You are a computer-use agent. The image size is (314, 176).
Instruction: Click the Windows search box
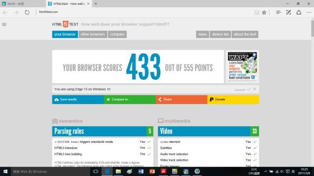tap(51, 172)
